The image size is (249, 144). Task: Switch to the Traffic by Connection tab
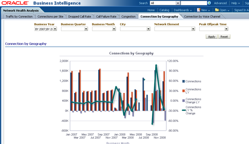[19, 17]
